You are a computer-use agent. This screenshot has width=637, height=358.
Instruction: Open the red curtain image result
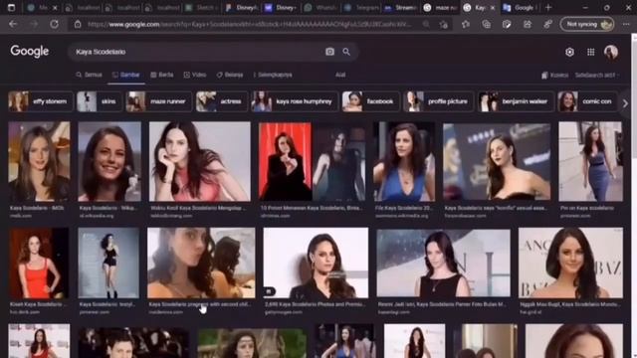[x=312, y=161]
